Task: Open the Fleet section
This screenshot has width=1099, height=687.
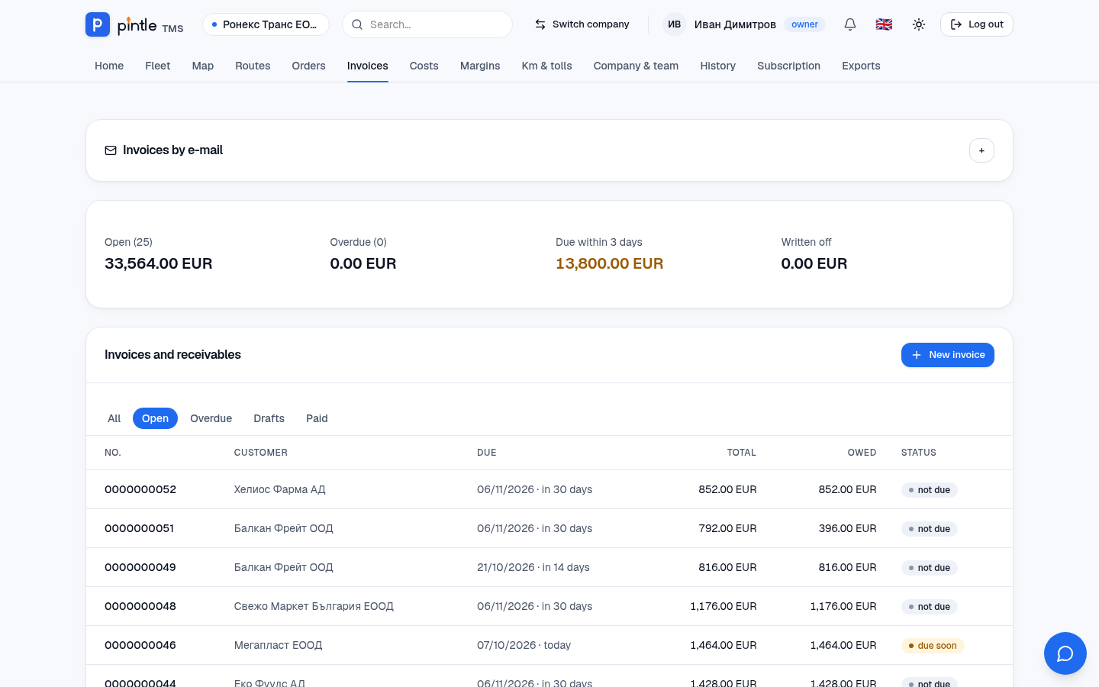Action: [158, 66]
